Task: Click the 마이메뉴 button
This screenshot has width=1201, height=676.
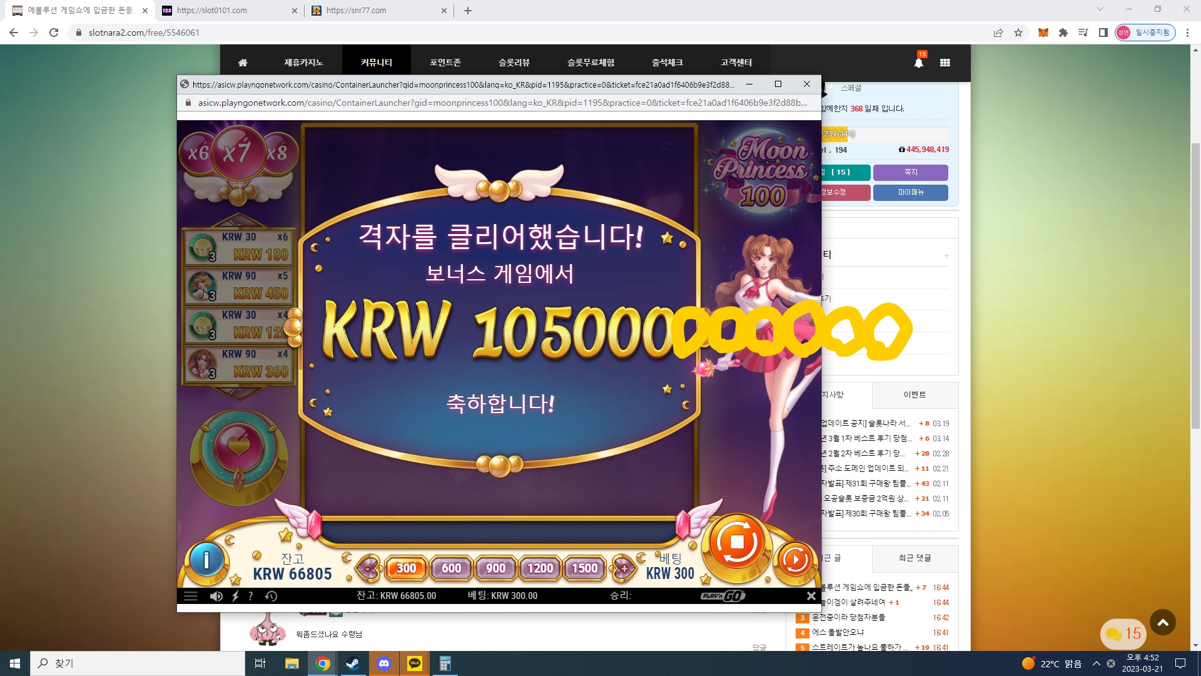Action: 911,192
